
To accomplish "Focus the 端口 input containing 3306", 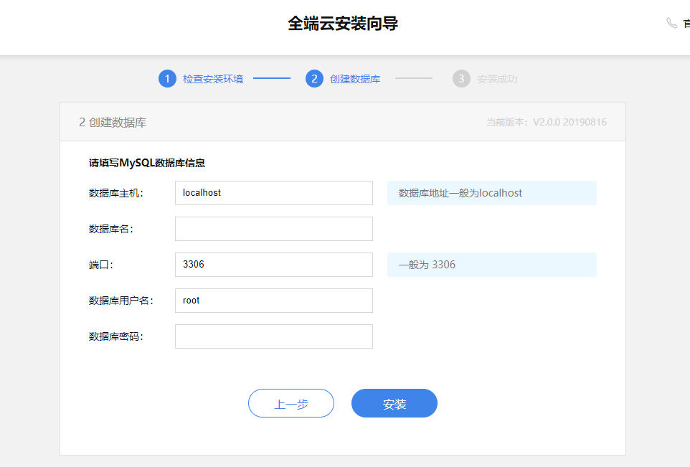I will coord(274,265).
